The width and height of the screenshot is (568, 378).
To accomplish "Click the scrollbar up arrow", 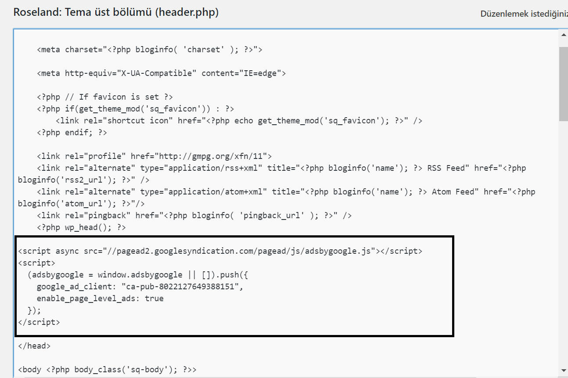I will (563, 35).
